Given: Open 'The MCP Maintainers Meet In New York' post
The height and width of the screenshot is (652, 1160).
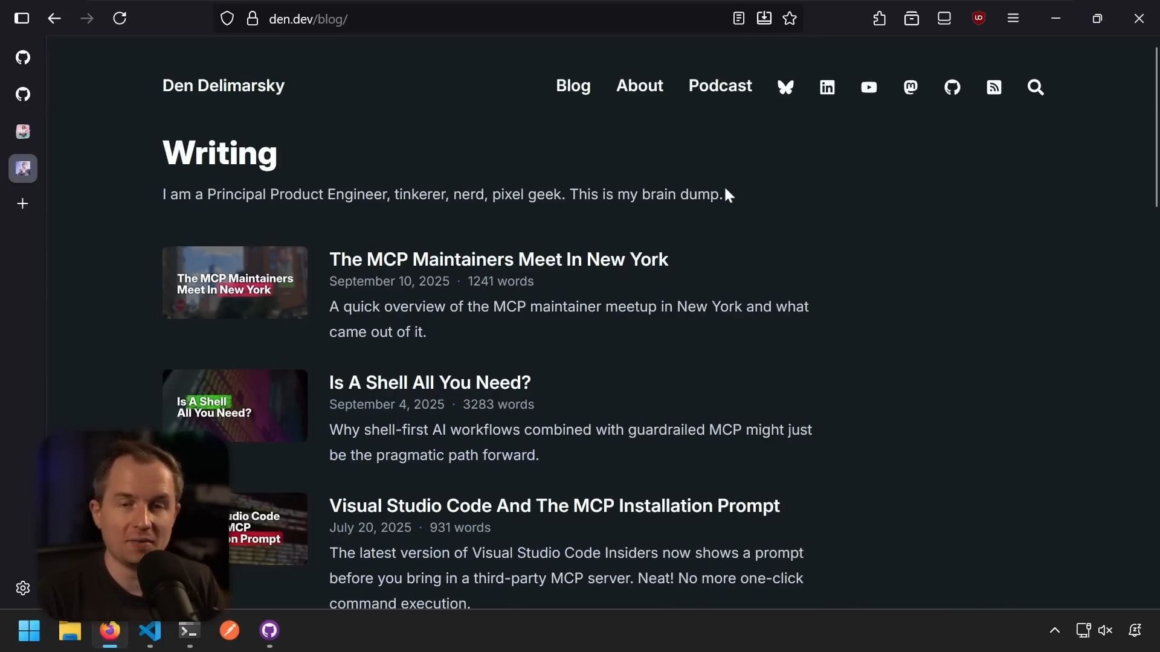Looking at the screenshot, I should (498, 259).
